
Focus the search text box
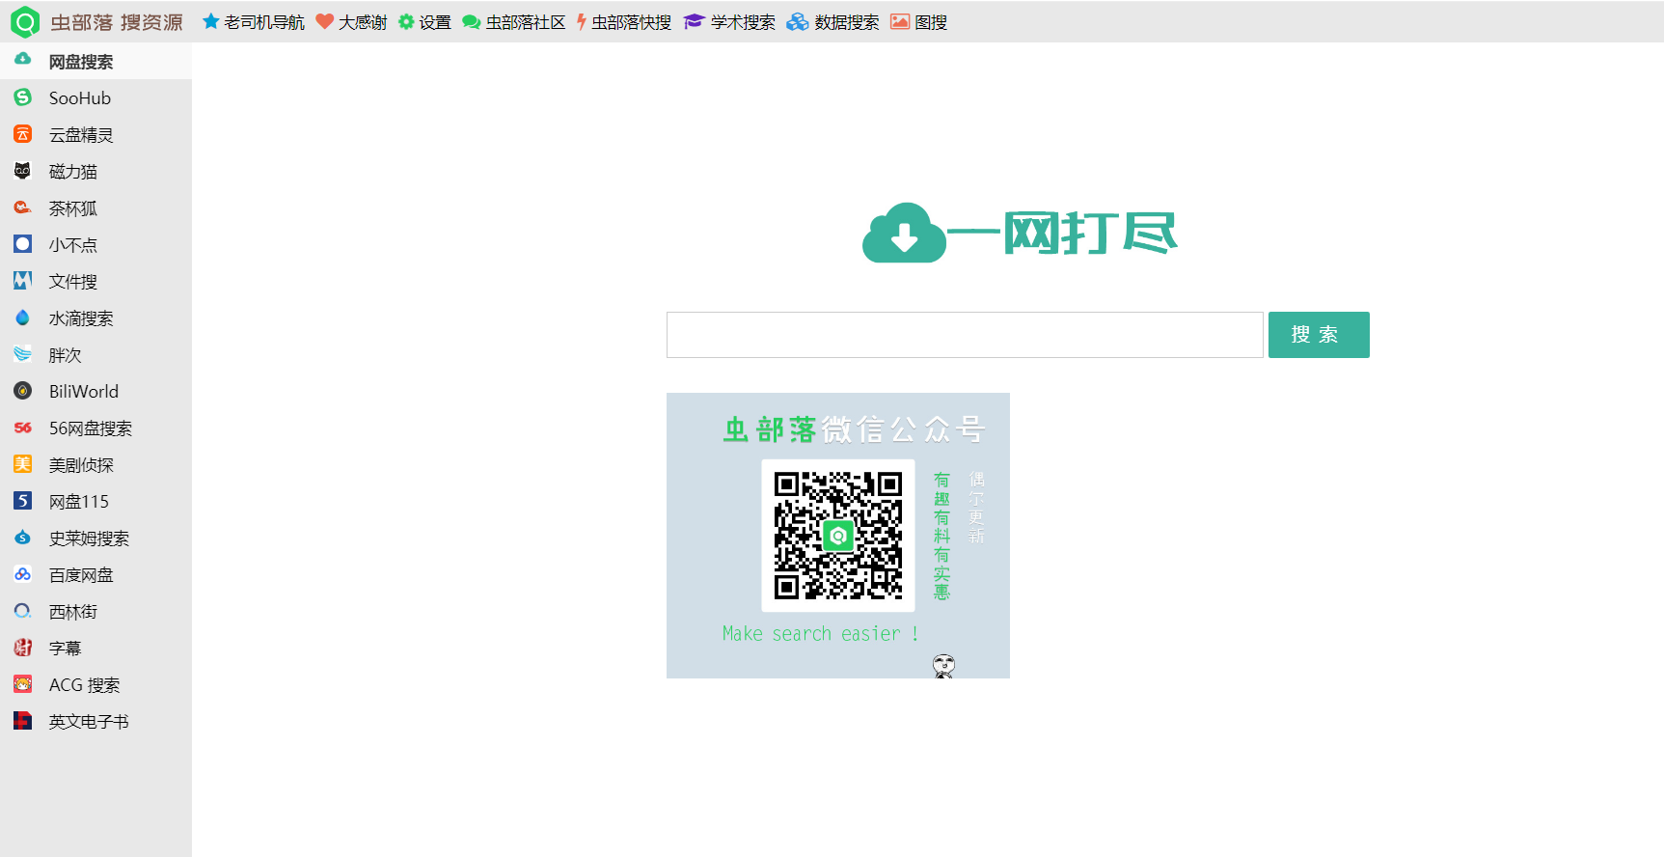(965, 335)
